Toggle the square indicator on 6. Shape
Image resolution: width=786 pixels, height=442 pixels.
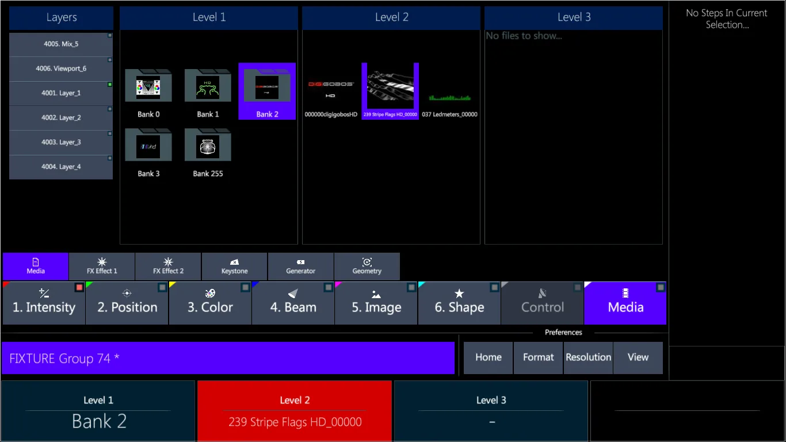tap(495, 287)
